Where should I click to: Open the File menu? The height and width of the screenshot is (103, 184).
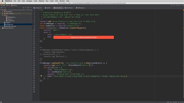click(15, 1)
